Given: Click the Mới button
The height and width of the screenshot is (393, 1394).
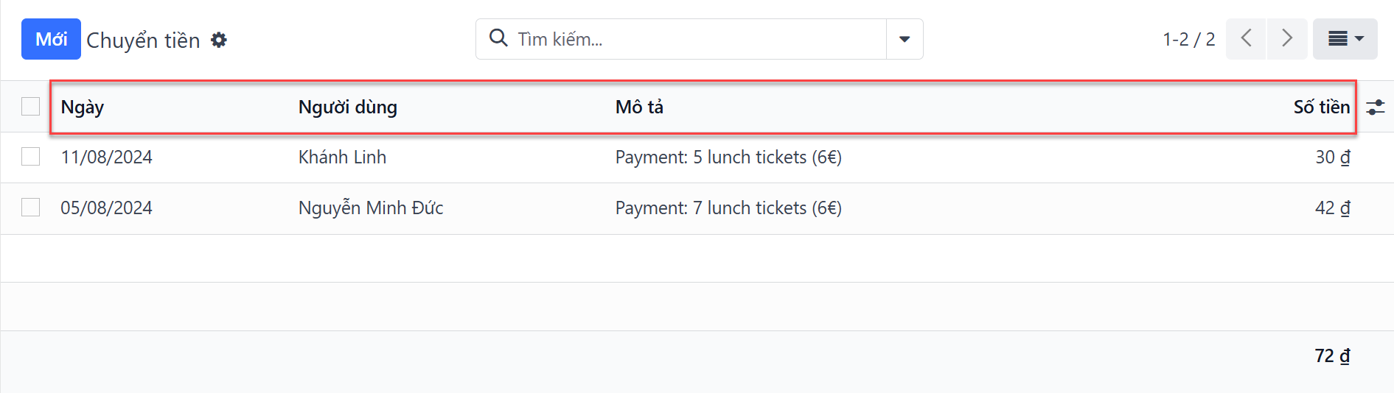Looking at the screenshot, I should [51, 39].
